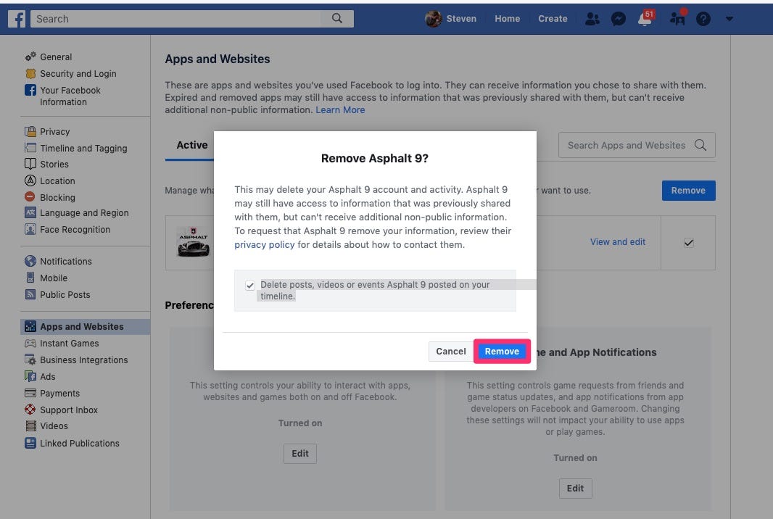The height and width of the screenshot is (519, 773).
Task: Click the Support Inbox lifebuoy icon
Action: (x=30, y=409)
